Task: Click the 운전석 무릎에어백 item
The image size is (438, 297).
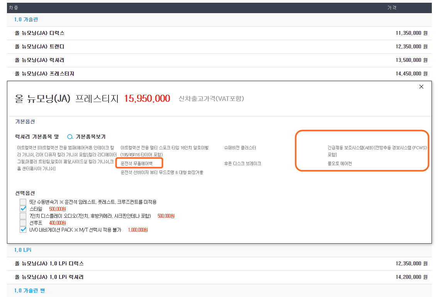Action: (x=137, y=164)
